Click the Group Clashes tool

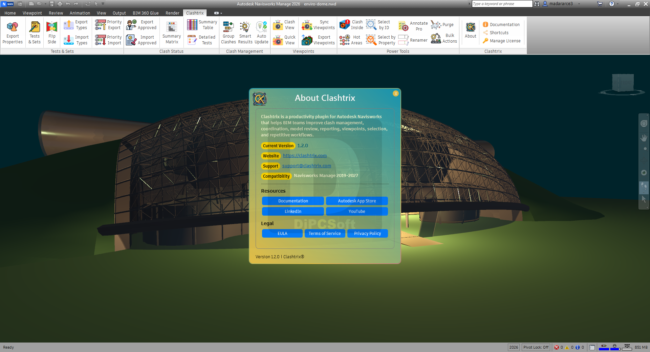[x=229, y=32]
